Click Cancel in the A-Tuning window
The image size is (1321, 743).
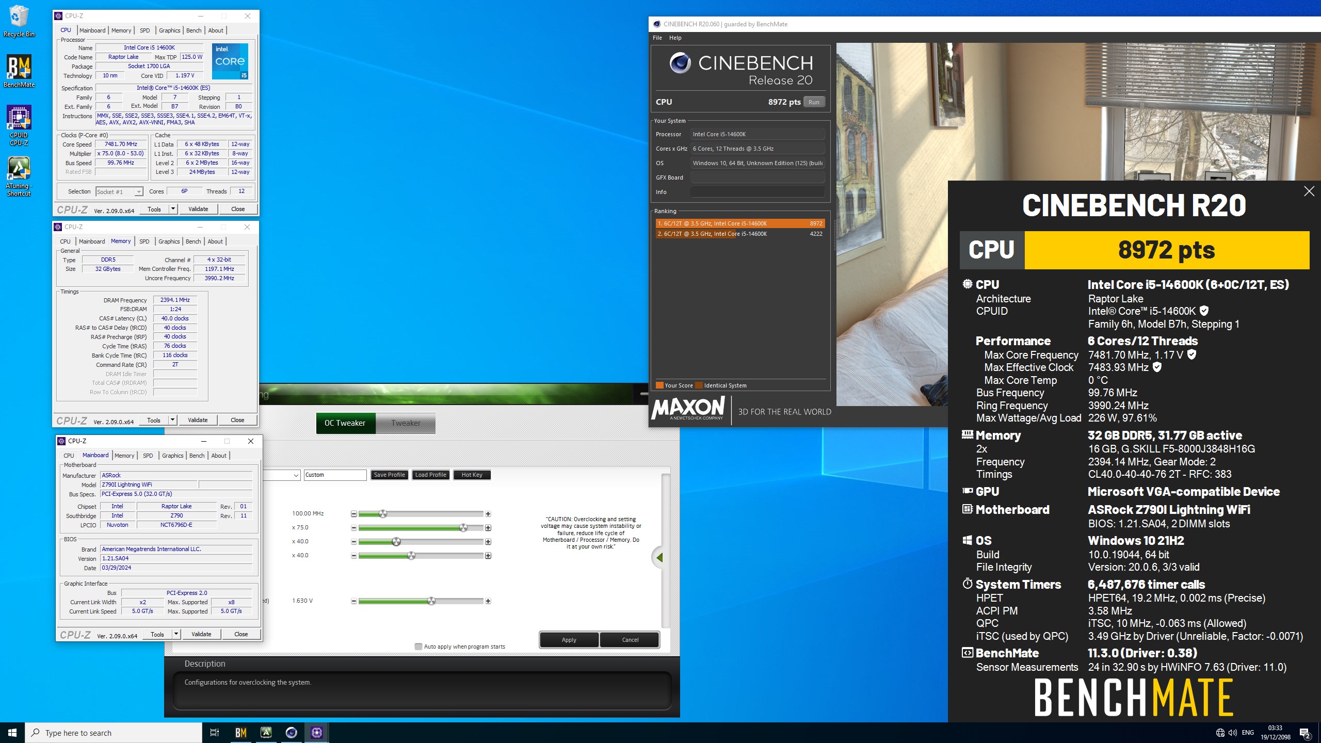(x=630, y=640)
